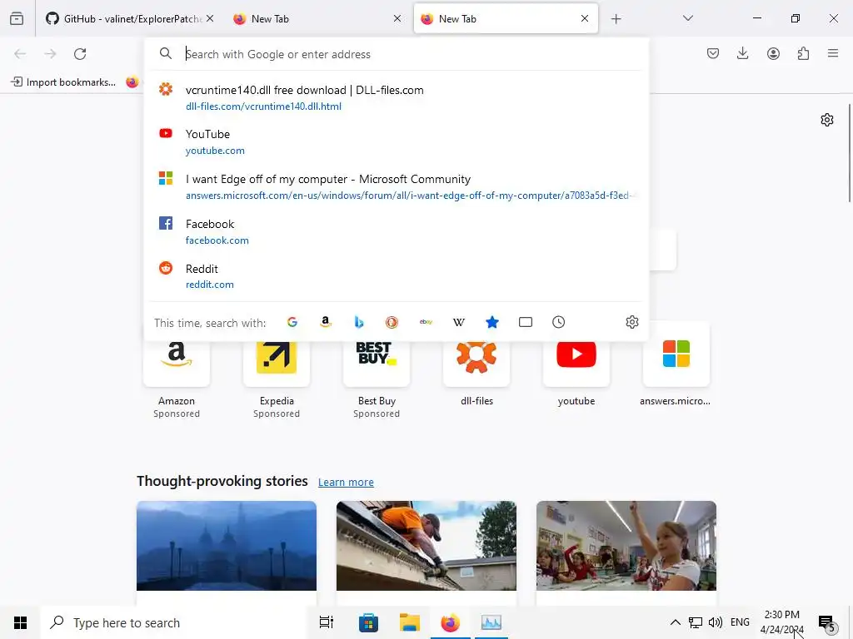
Task: Open the Downloads panel
Action: point(742,53)
